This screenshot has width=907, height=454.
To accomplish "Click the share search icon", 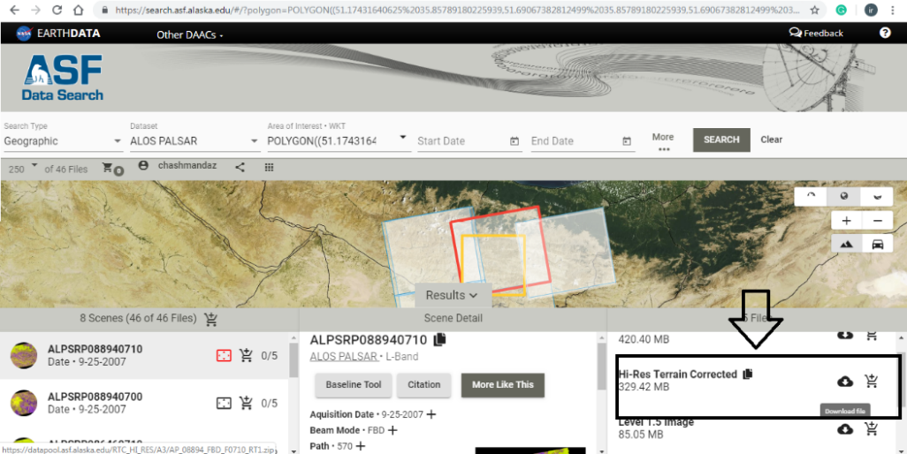I will pyautogui.click(x=240, y=166).
